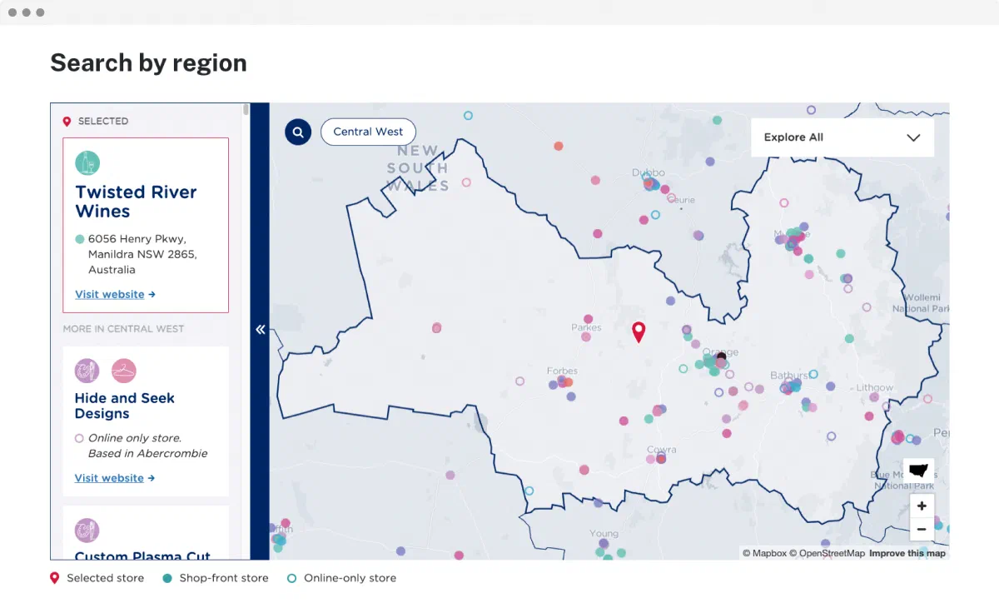This screenshot has height=608, width=999.
Task: Click the Improve this map link
Action: pyautogui.click(x=907, y=553)
